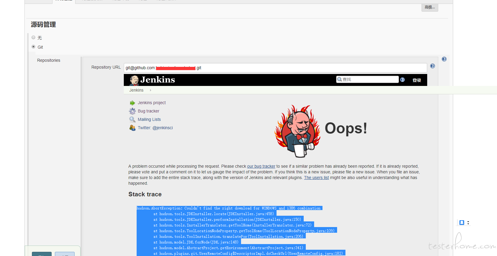
Task: Open the floating toolbar dropdown arrow
Action: pos(468,223)
